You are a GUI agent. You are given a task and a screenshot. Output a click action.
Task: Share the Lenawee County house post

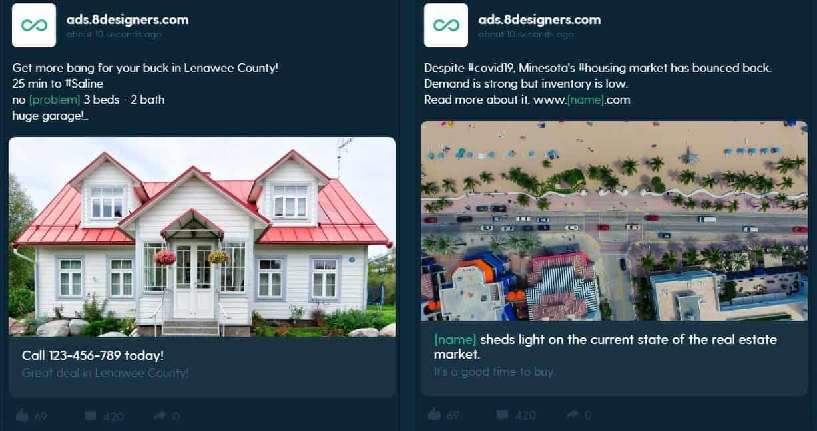pos(167,416)
